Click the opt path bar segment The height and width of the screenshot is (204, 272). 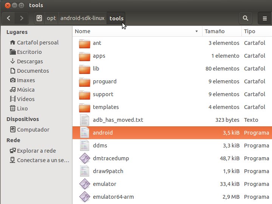51,18
